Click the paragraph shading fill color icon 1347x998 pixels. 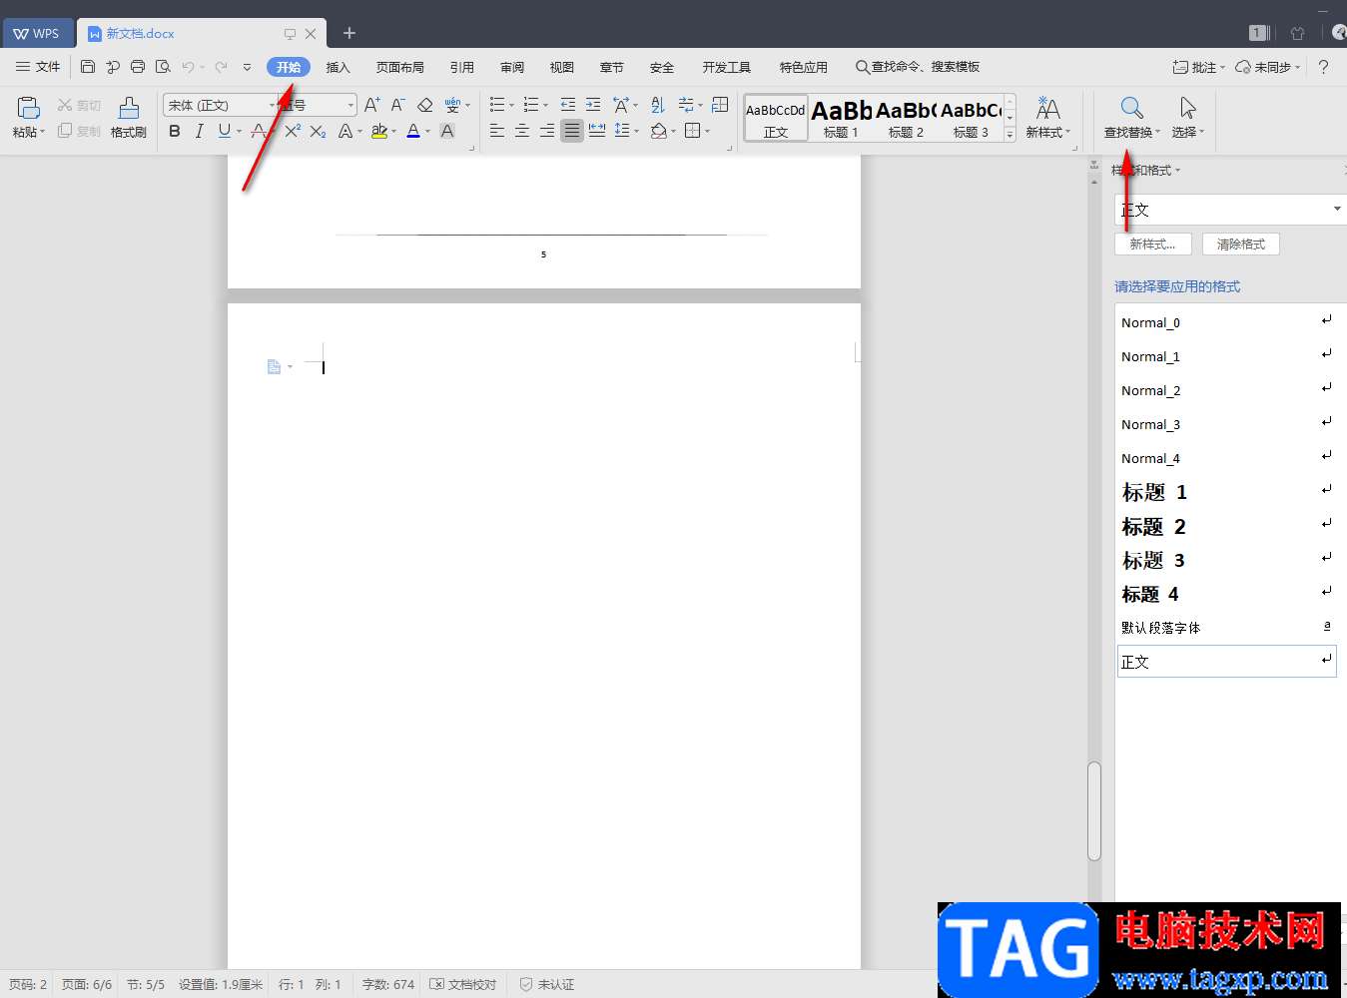pyautogui.click(x=657, y=131)
